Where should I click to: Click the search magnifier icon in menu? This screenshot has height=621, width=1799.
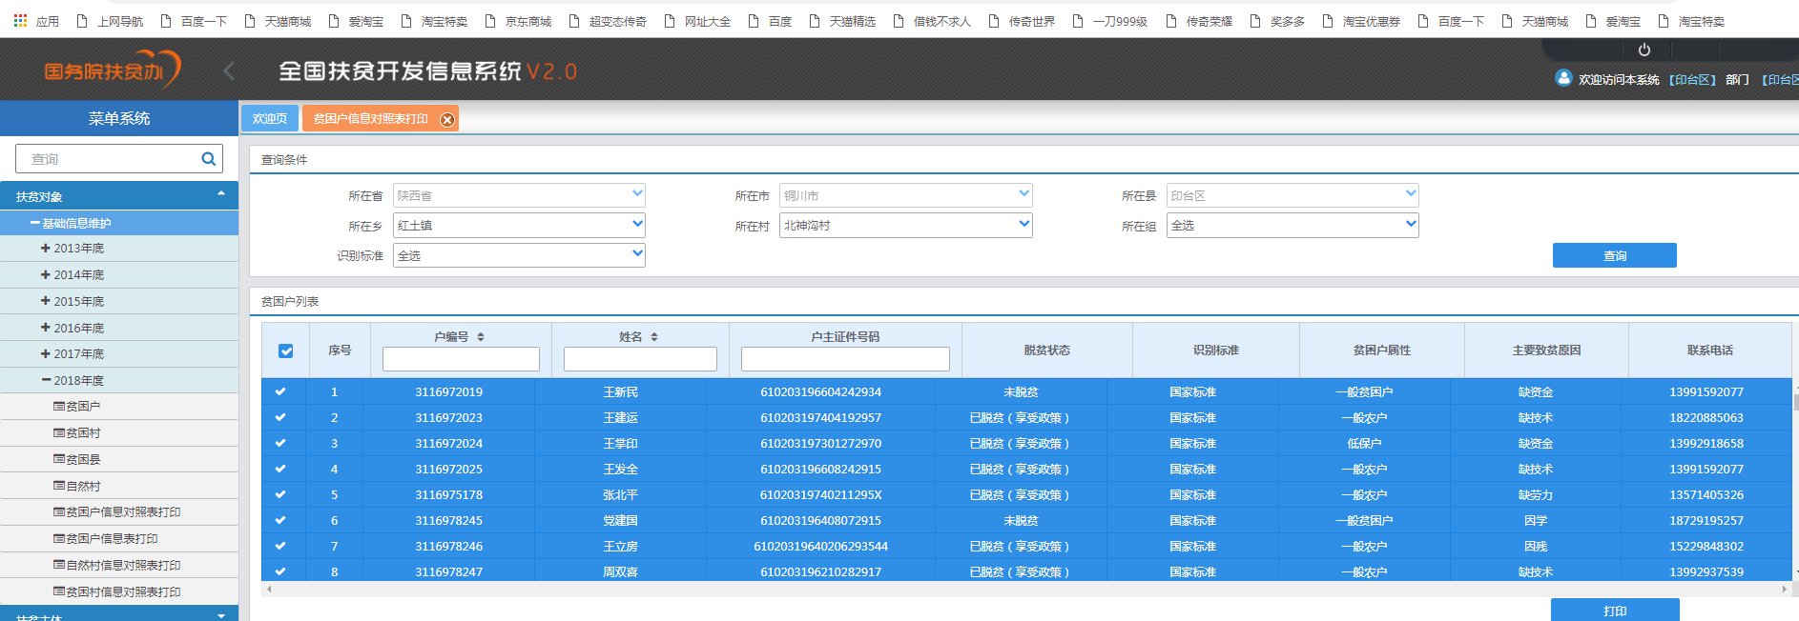pos(208,159)
